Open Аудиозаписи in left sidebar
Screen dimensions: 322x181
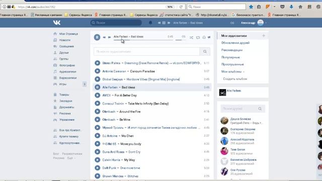pos(67,71)
